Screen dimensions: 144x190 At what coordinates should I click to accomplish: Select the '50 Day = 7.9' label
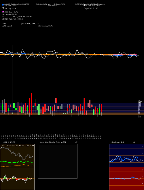coord(10,9)
